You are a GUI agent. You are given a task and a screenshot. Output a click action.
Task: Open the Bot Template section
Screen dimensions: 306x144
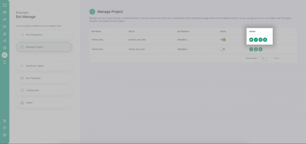click(44, 78)
